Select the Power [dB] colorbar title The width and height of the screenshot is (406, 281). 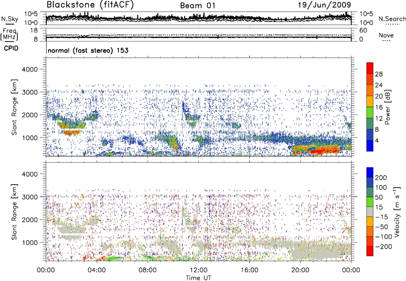click(x=387, y=107)
